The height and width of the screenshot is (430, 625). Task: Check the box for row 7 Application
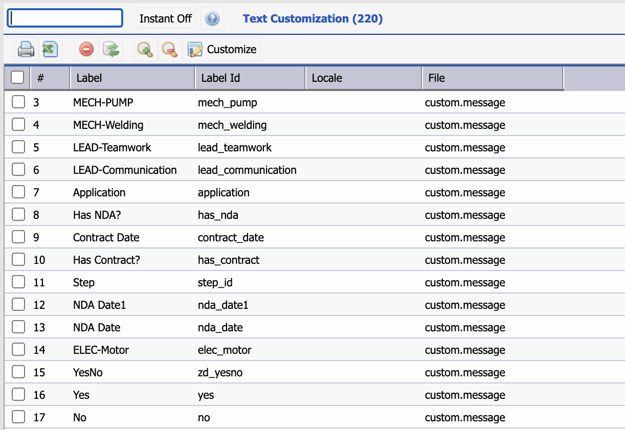[x=18, y=192]
